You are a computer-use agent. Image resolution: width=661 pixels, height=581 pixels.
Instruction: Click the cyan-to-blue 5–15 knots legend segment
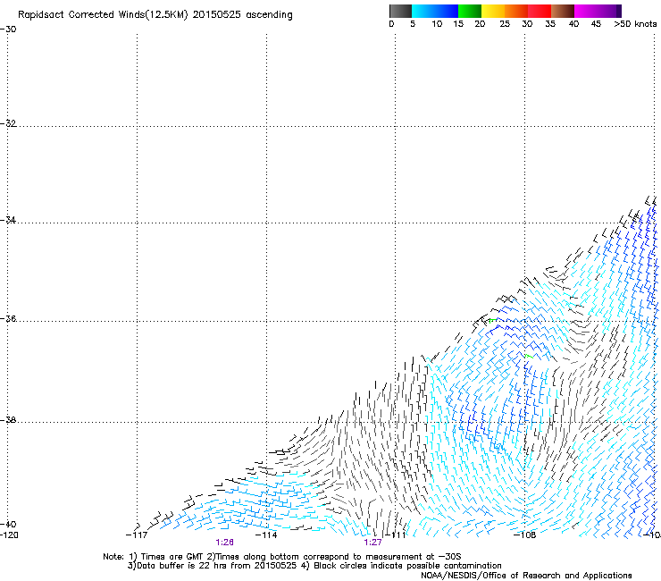(435, 11)
